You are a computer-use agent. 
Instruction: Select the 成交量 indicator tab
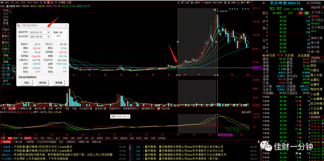[x=12, y=108]
